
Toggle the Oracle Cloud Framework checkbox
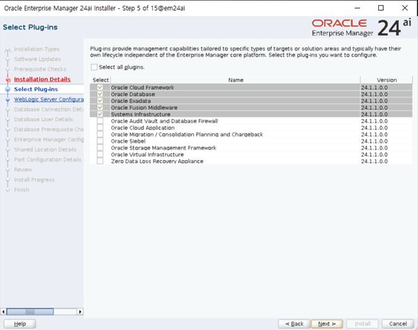(100, 87)
